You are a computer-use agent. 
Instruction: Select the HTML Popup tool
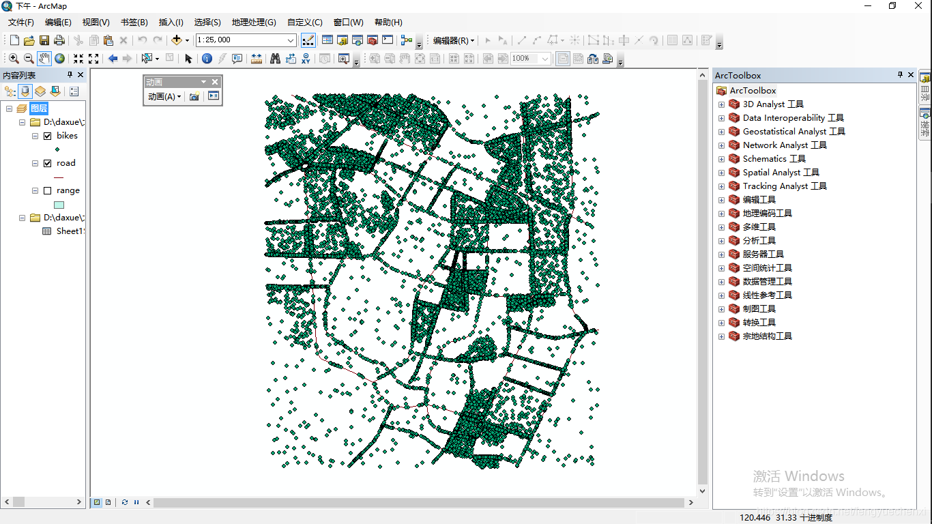coord(237,59)
